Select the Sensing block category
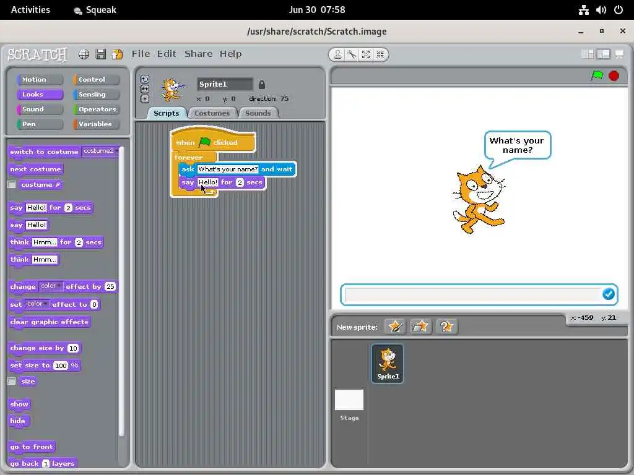Image resolution: width=634 pixels, height=475 pixels. [x=96, y=95]
